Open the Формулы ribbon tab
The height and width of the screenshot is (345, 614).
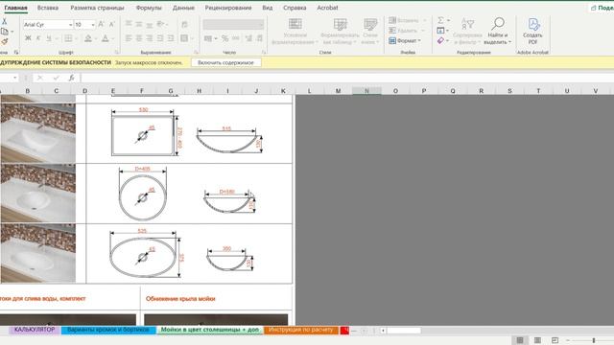(x=149, y=8)
